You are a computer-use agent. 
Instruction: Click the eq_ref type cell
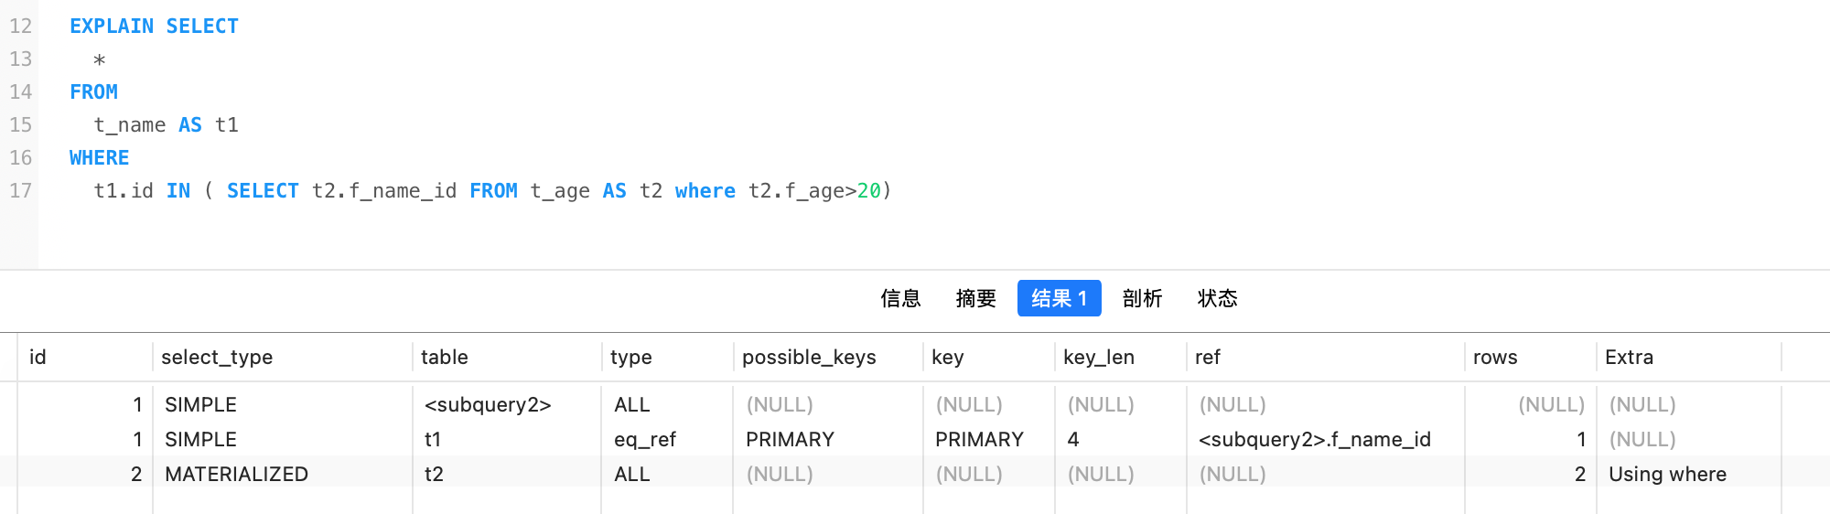[645, 440]
